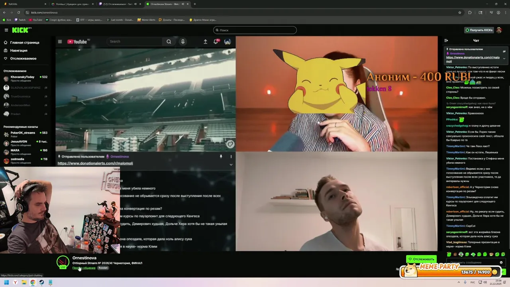Click Viktor_Petrenko username in top chat message
Image resolution: width=510 pixels, height=287 pixels.
(457, 67)
